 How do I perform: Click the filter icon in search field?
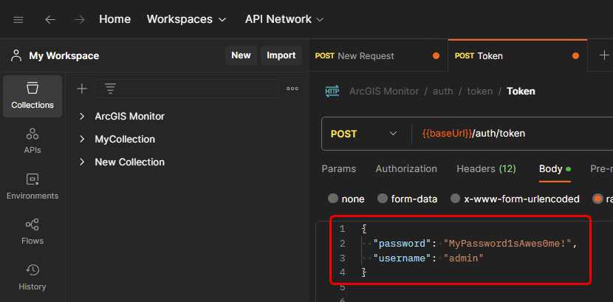(111, 89)
